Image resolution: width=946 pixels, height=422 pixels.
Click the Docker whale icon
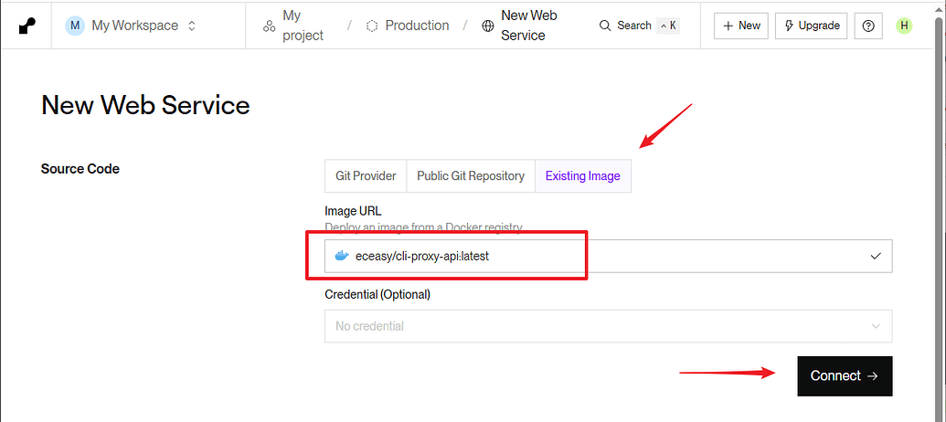(x=342, y=256)
